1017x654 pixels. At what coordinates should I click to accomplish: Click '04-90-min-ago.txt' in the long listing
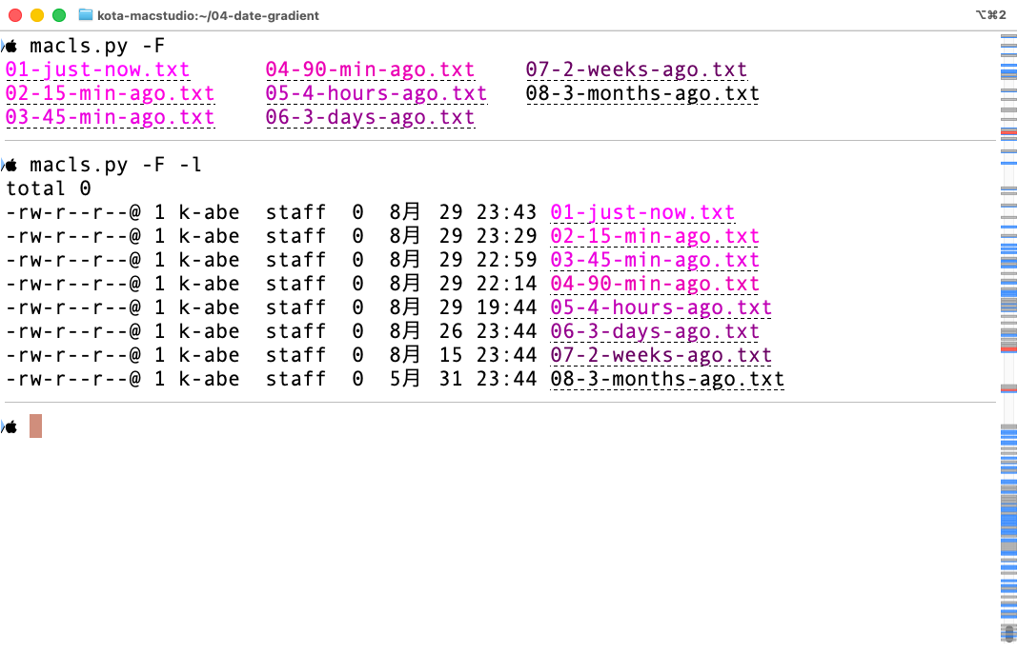pos(655,285)
